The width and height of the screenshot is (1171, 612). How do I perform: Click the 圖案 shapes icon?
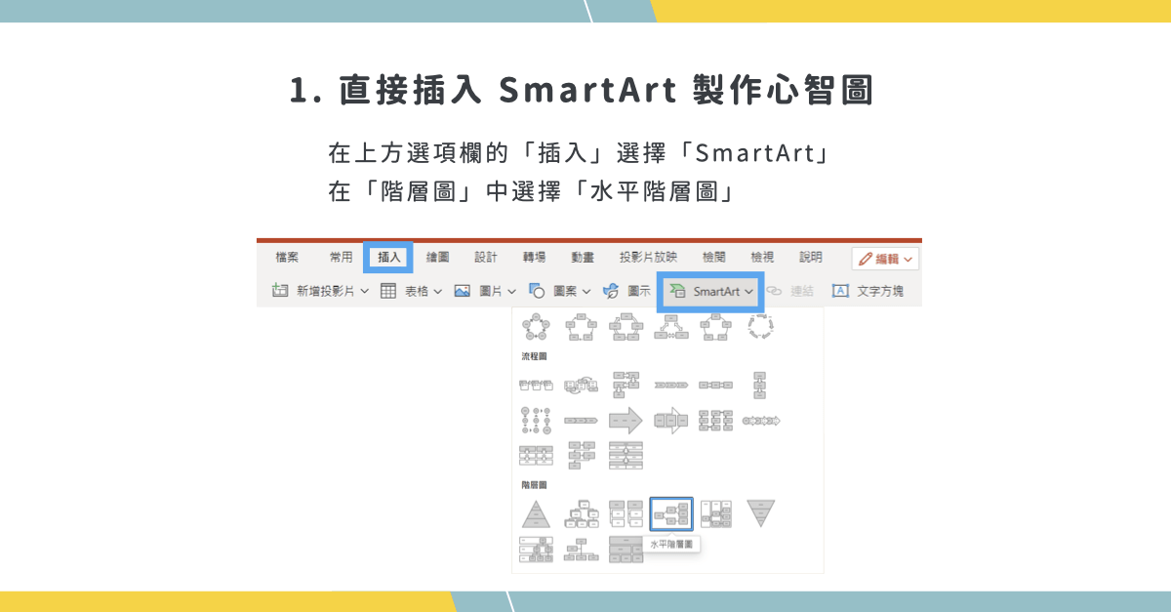coord(536,291)
